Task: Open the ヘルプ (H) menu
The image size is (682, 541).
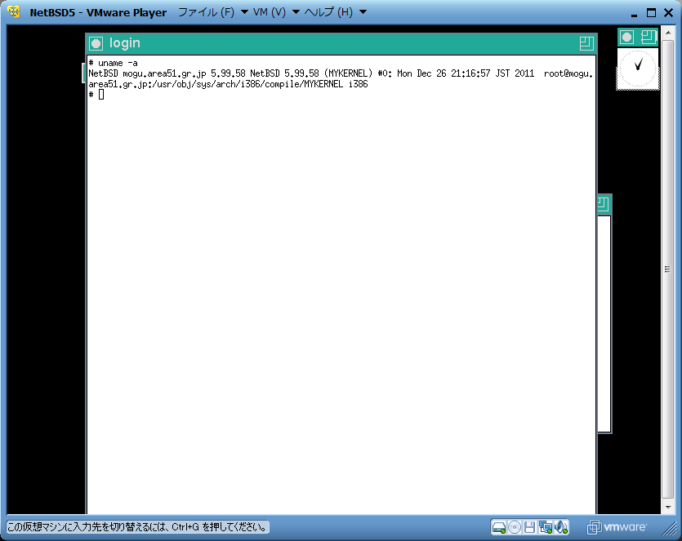Action: (336, 12)
